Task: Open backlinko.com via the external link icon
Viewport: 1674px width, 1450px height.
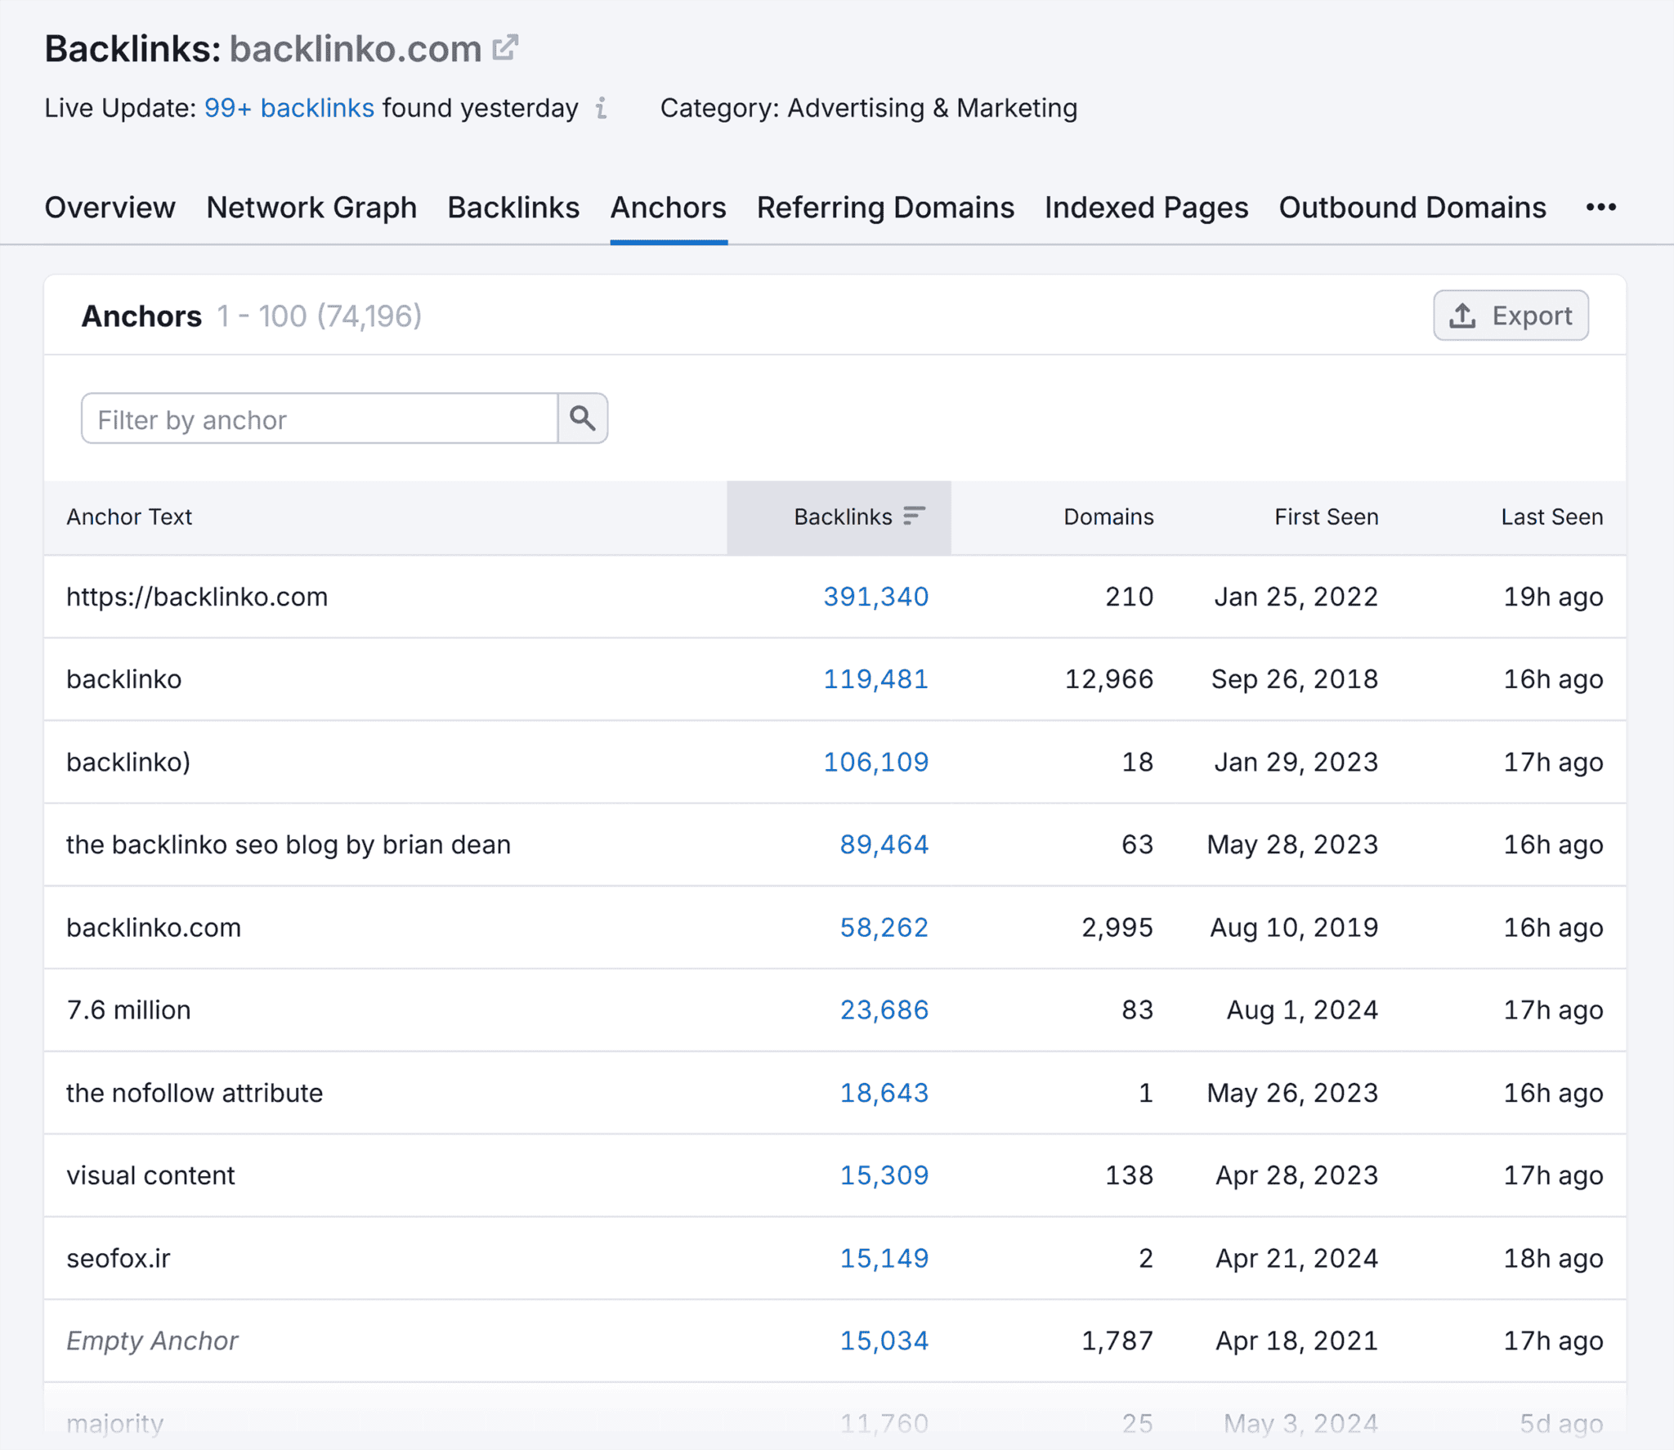Action: coord(505,47)
